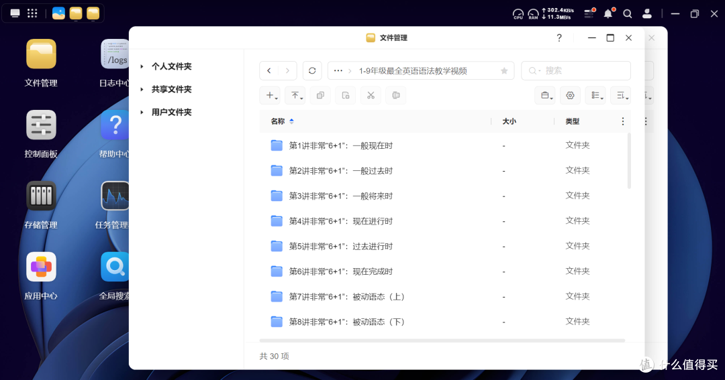Open the 帮助中心 question-mark desktop icon
Screen dimensions: 725x380
(115, 125)
